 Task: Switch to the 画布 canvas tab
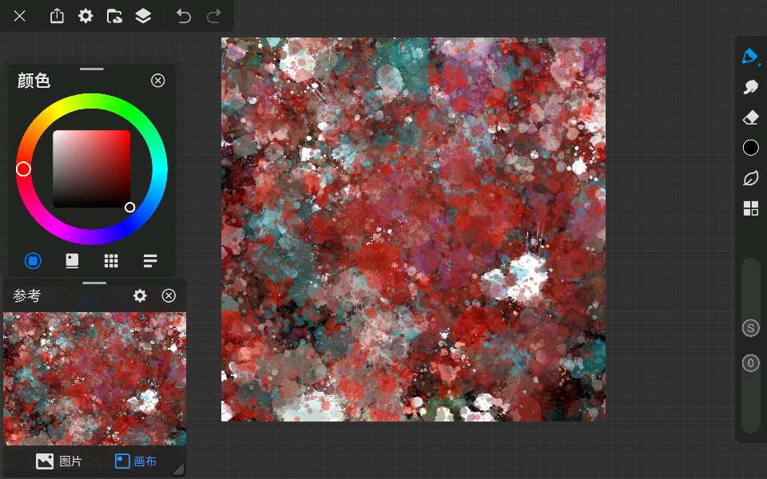(135, 461)
